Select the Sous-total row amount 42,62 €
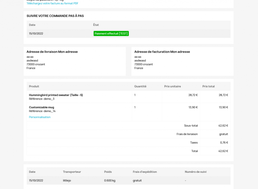Viewport: 258px width, 189px height. (223, 125)
